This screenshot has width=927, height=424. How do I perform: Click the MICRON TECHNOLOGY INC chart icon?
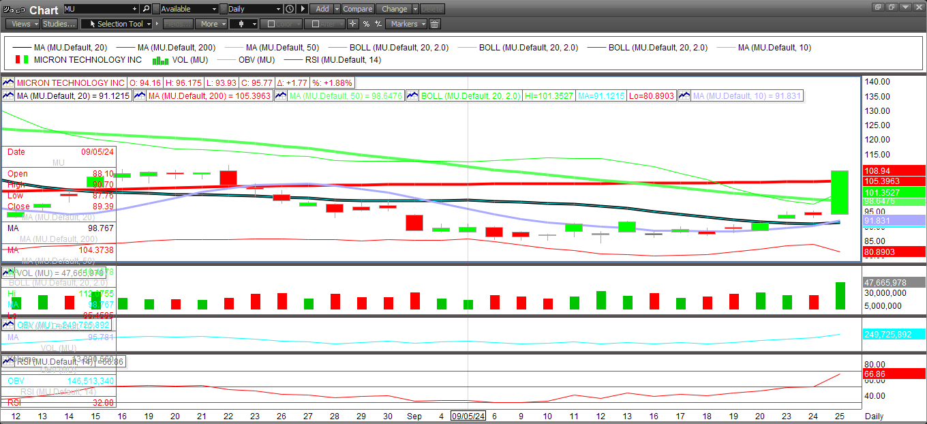(8, 81)
